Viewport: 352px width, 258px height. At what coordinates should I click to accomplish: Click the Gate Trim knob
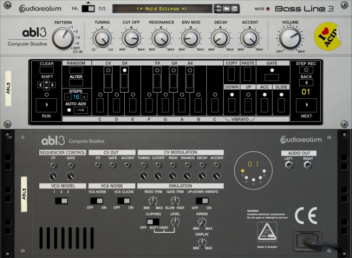[x=175, y=201]
